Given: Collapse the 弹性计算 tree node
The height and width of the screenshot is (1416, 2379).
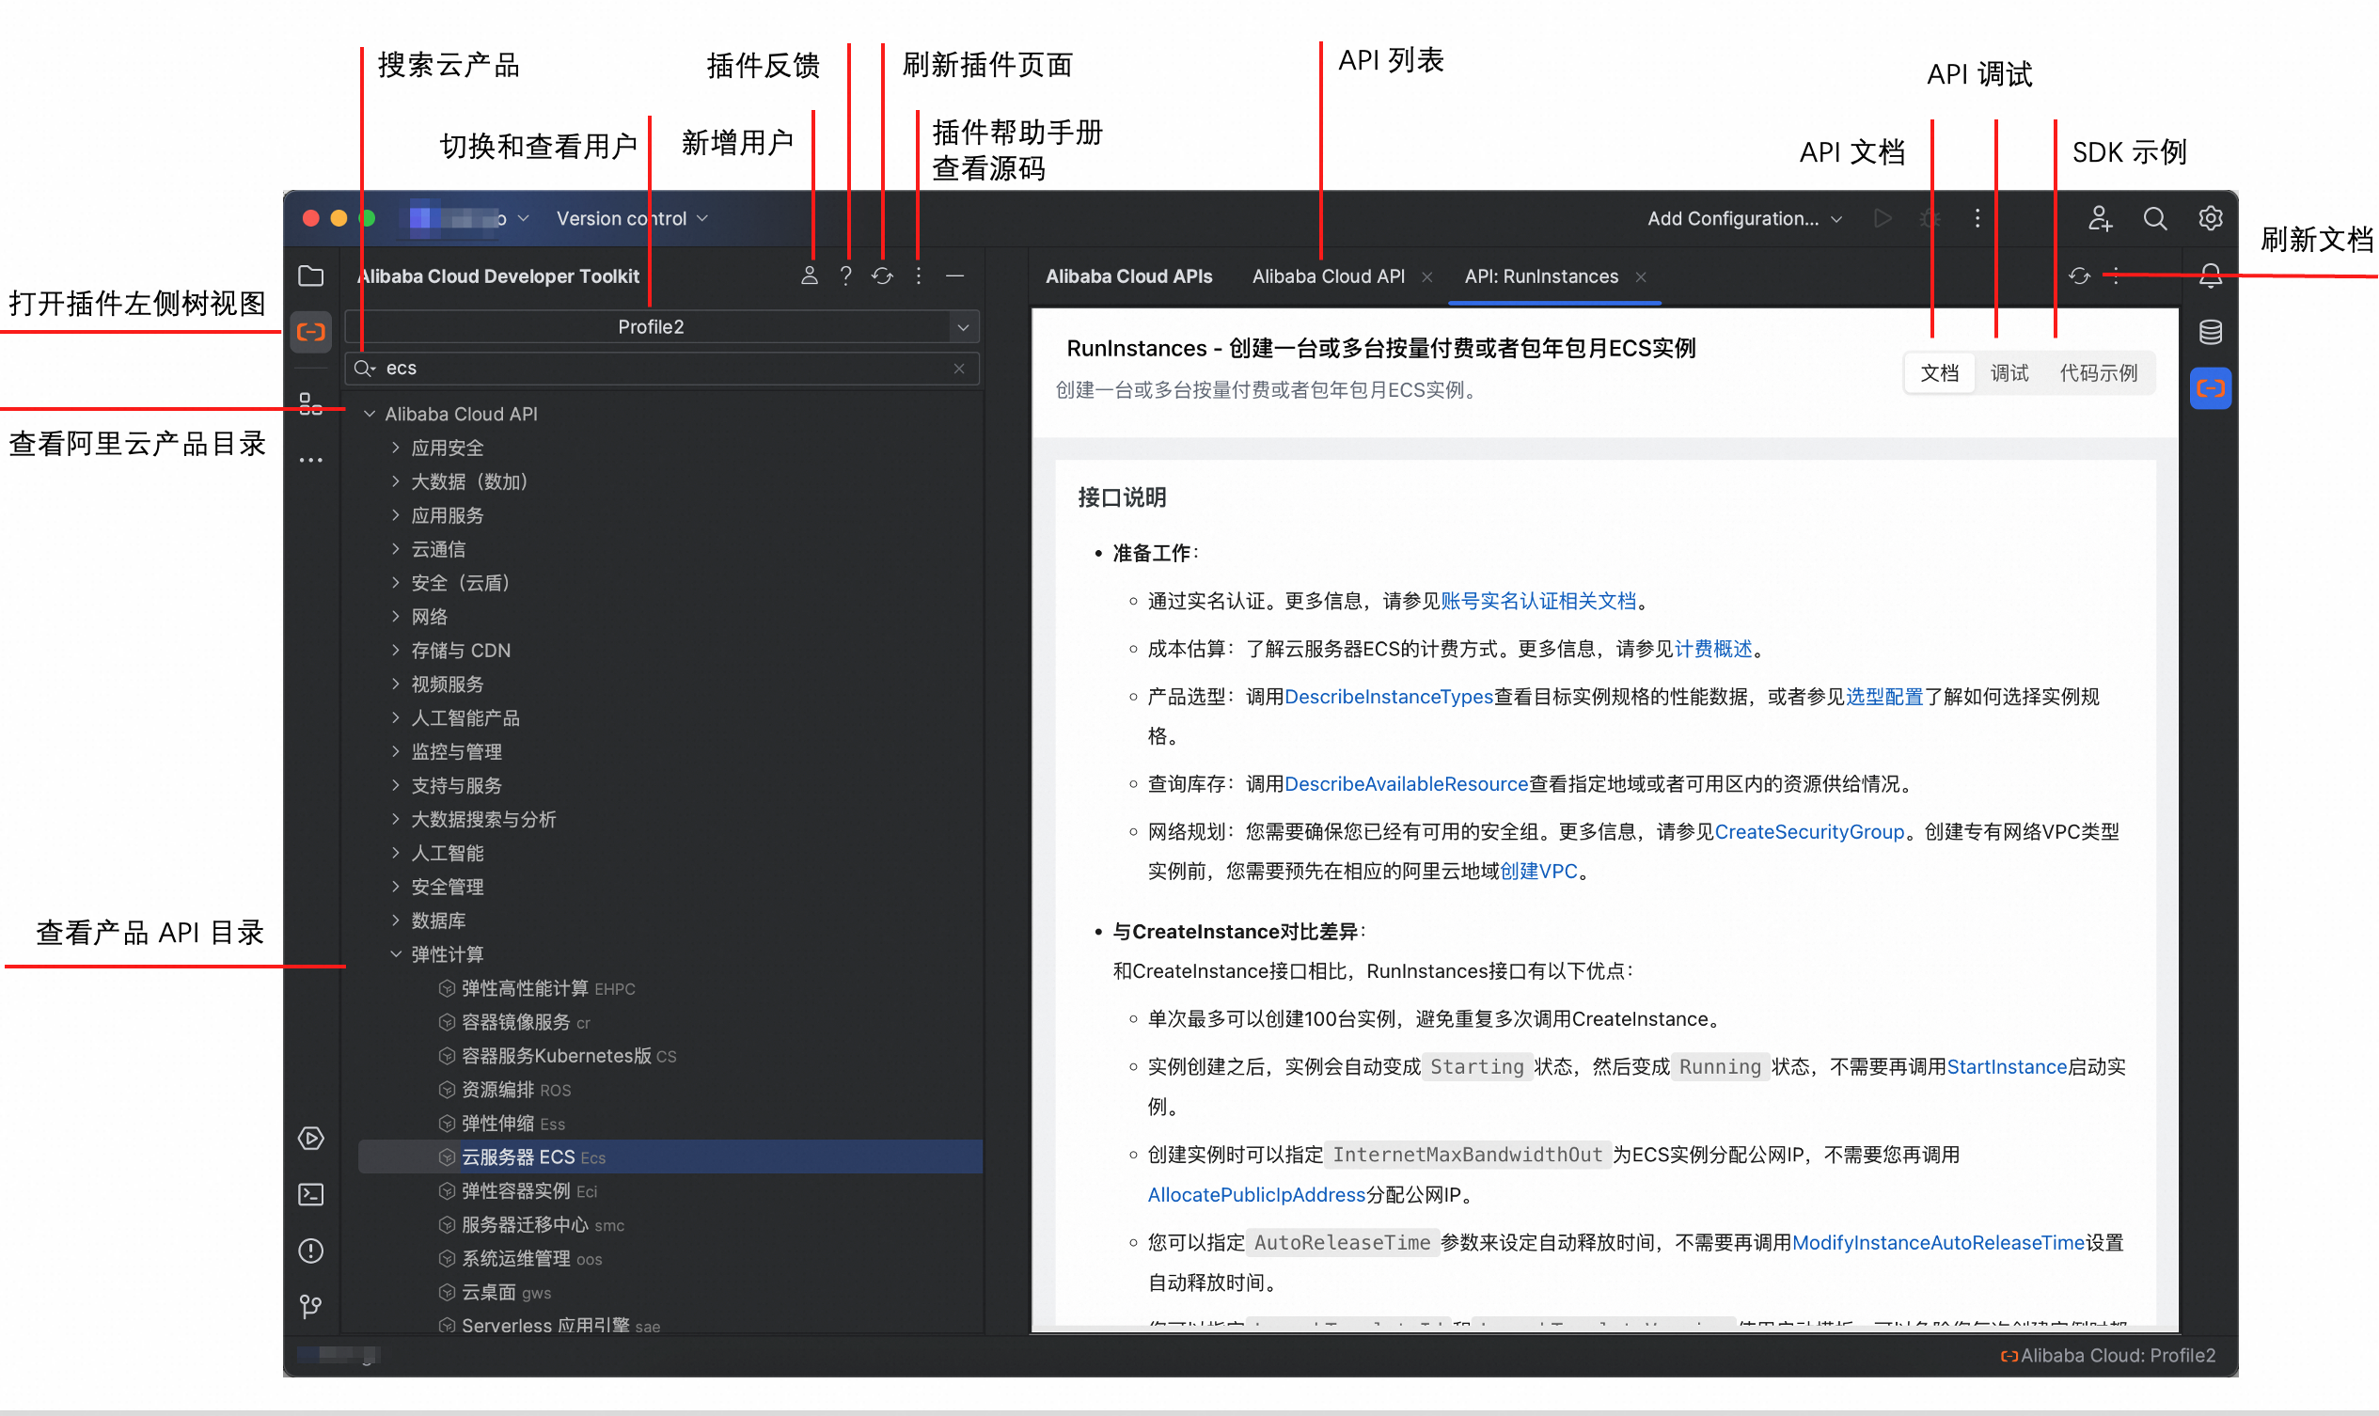Looking at the screenshot, I should coord(395,955).
